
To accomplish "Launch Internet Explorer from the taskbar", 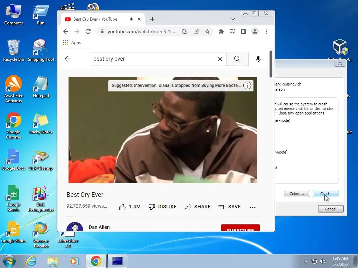I will [x=31, y=261].
